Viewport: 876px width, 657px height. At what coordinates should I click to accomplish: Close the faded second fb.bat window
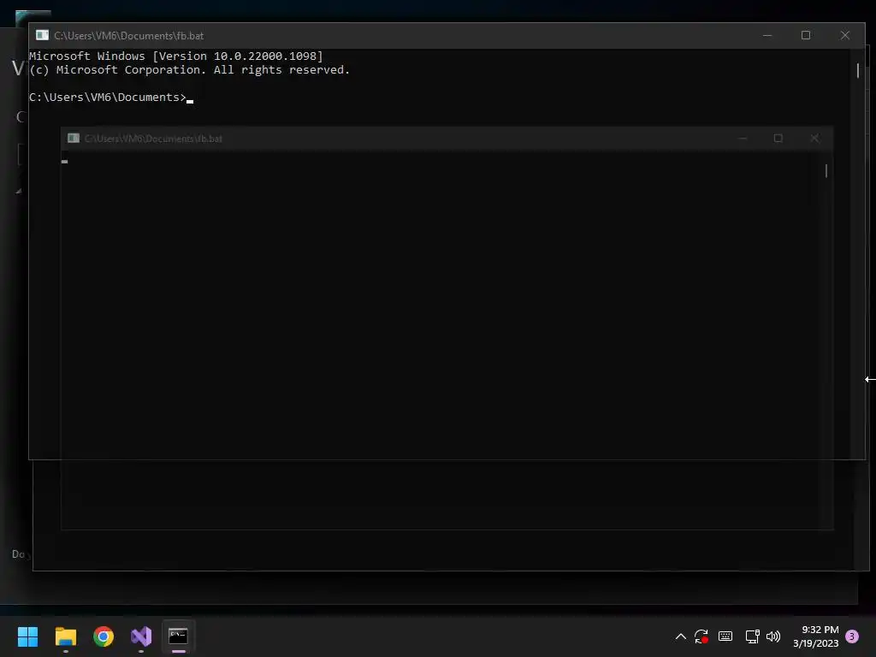coord(814,139)
